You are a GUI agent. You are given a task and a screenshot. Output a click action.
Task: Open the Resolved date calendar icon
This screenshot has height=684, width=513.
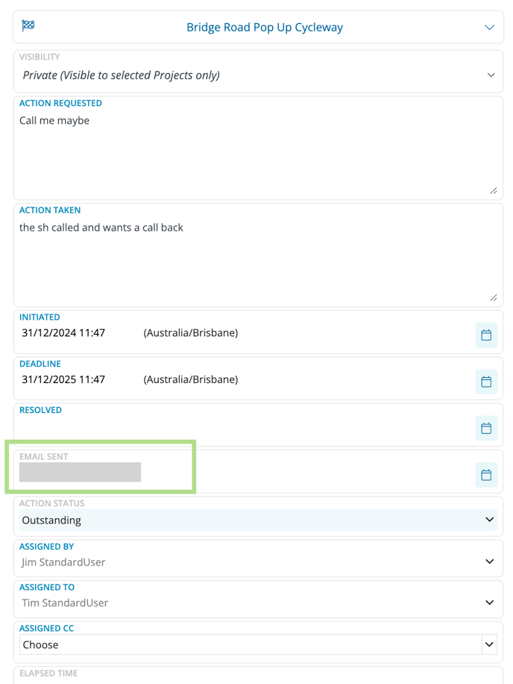coord(486,429)
